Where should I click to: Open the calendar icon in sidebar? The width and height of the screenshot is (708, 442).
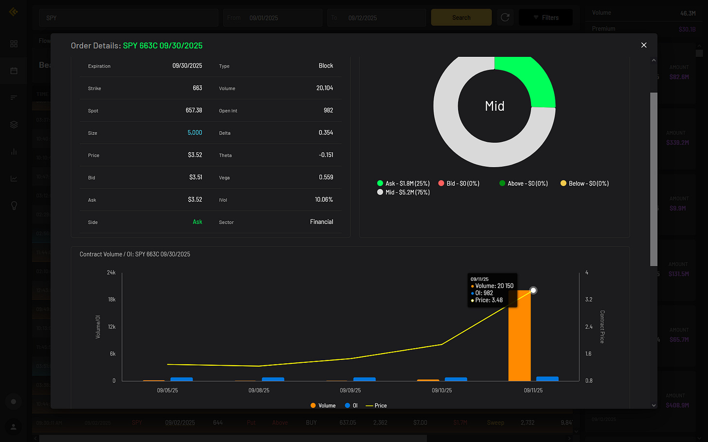click(x=14, y=71)
